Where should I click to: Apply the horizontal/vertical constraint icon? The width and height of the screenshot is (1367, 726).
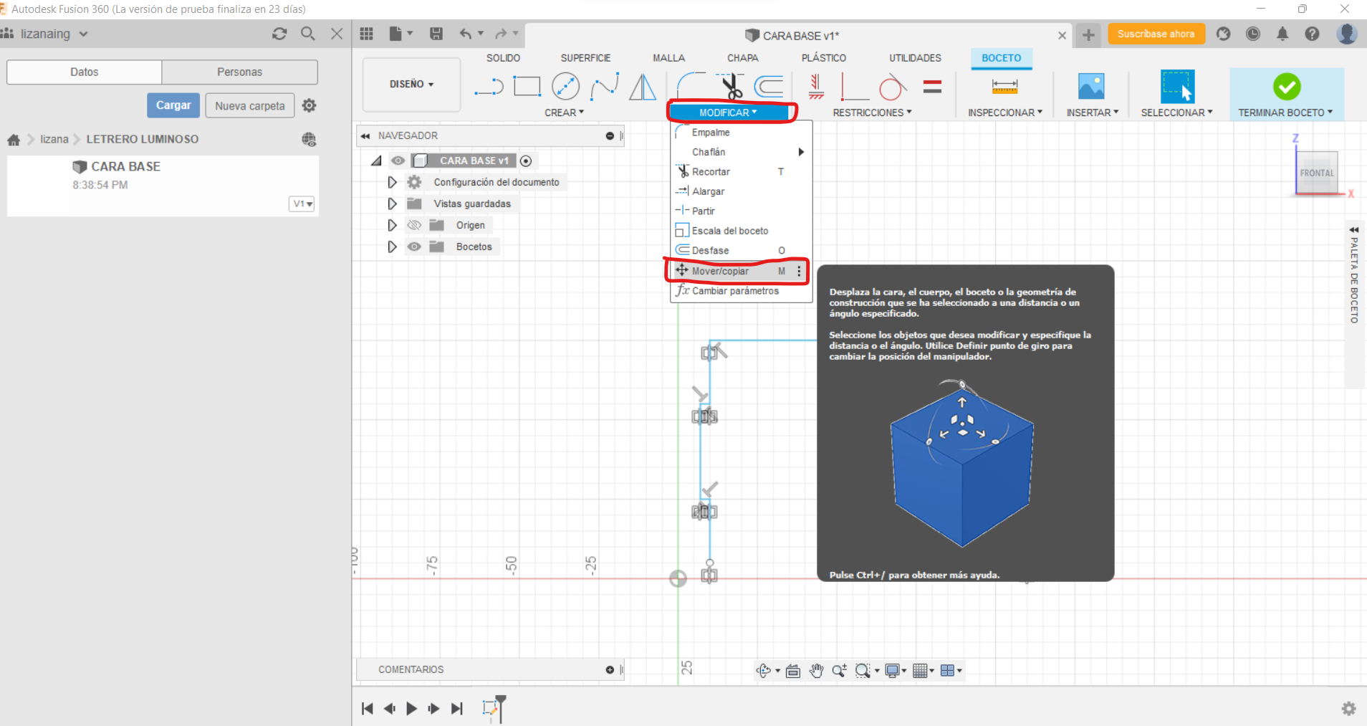point(816,87)
